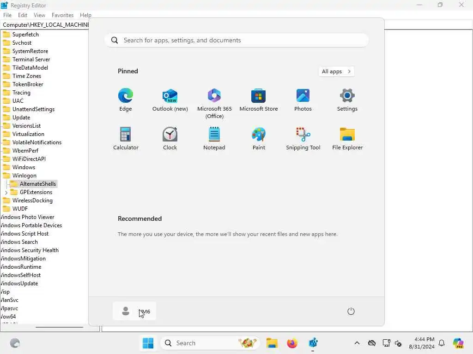Screen dimensions: 473x354
Task: Show hidden system tray icons
Action: tap(357, 343)
